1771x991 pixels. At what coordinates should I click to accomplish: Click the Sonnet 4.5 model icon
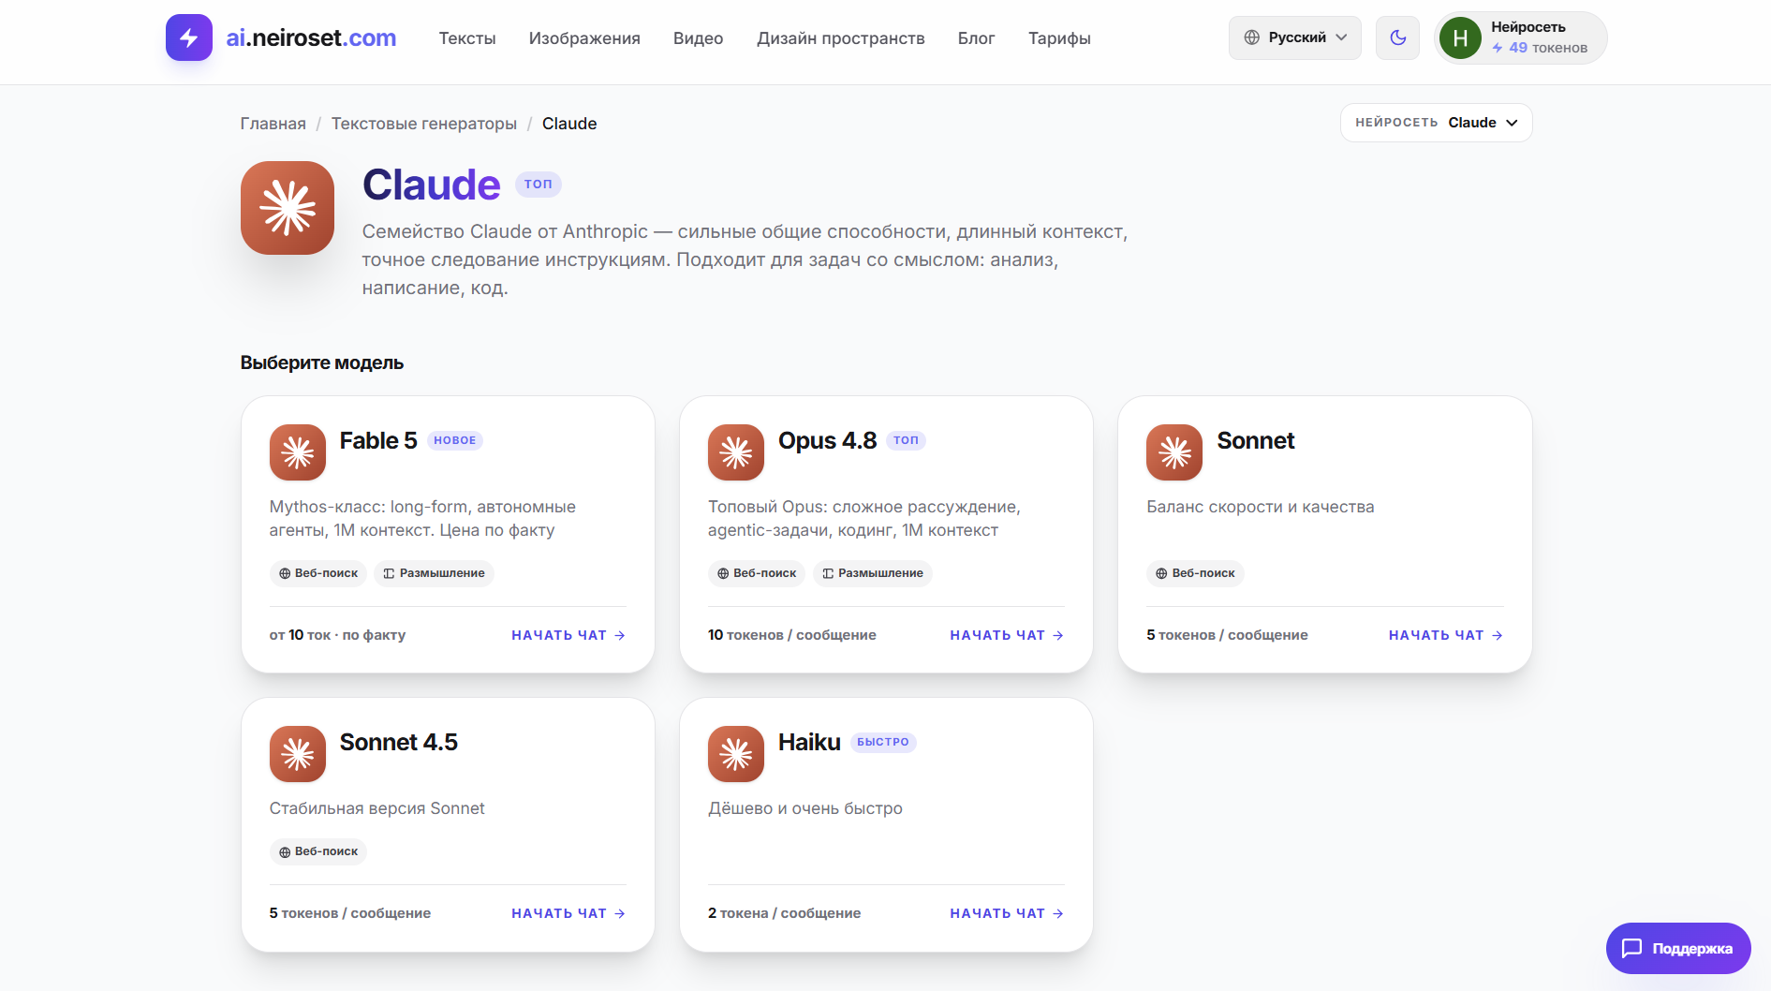point(298,754)
